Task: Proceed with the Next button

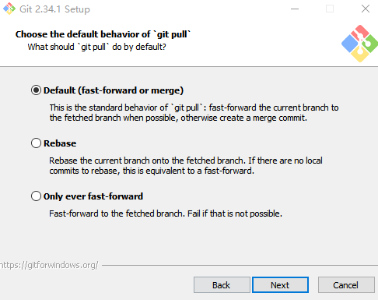Action: coord(280,285)
